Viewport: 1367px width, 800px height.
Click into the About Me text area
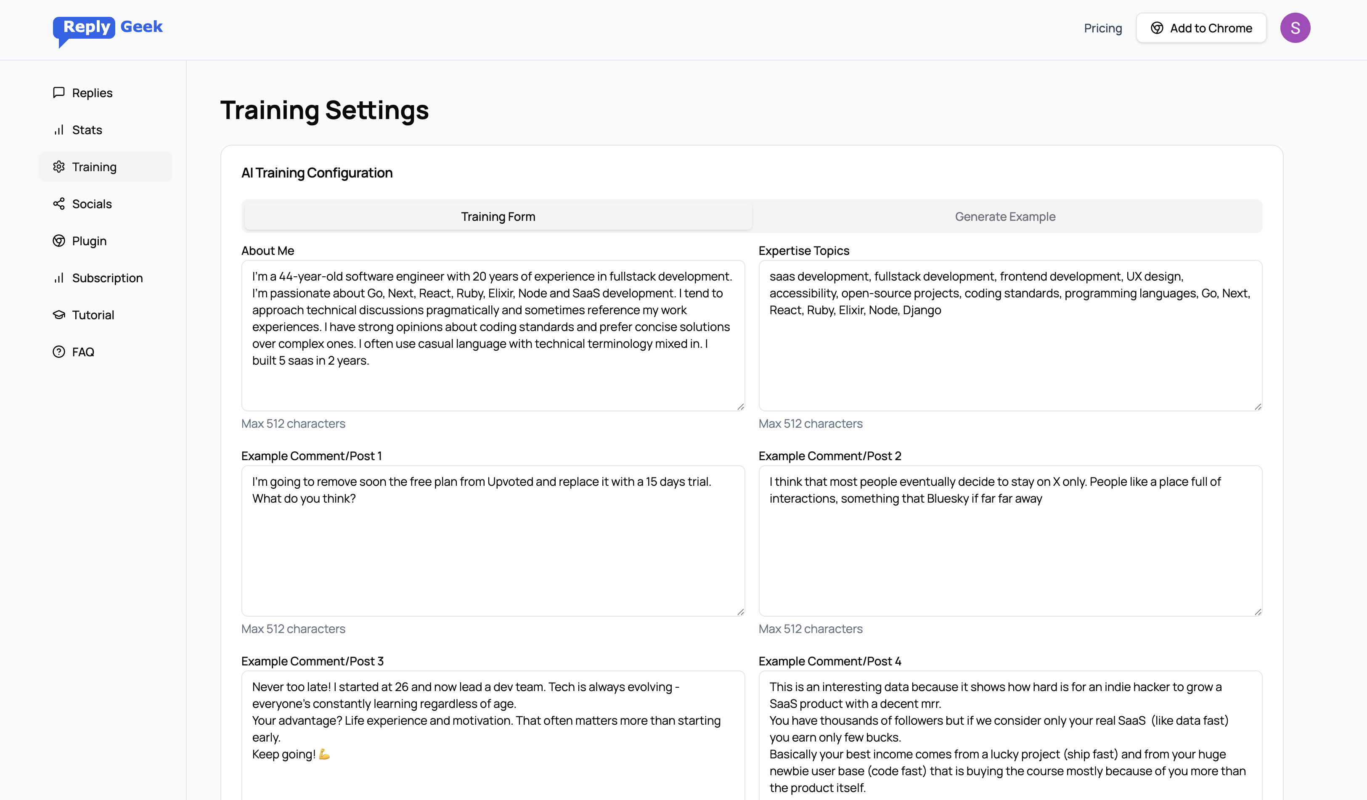tap(493, 335)
